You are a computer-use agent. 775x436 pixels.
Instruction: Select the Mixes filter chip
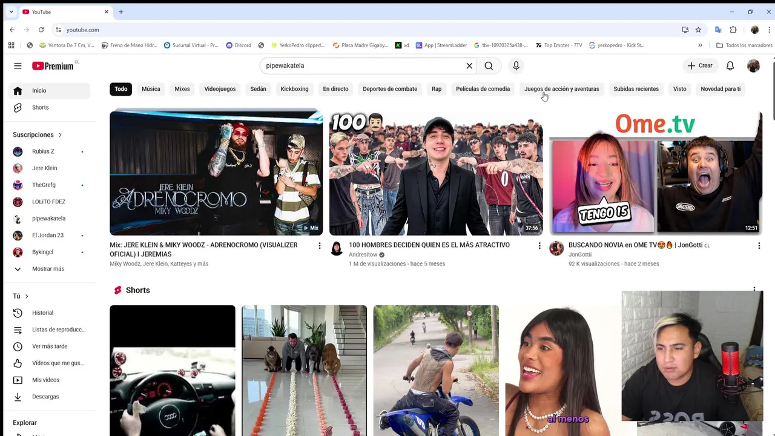[182, 89]
